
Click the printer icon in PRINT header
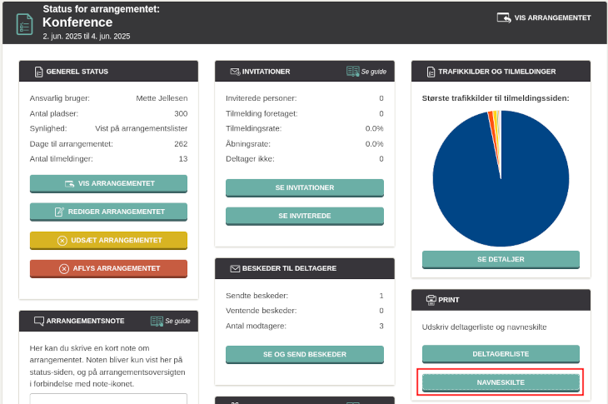coord(431,300)
